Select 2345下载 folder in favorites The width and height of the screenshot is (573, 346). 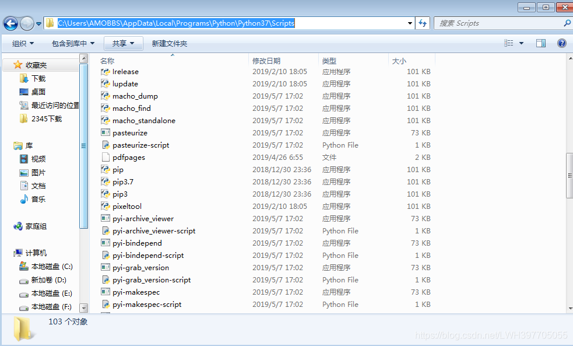pyautogui.click(x=47, y=119)
